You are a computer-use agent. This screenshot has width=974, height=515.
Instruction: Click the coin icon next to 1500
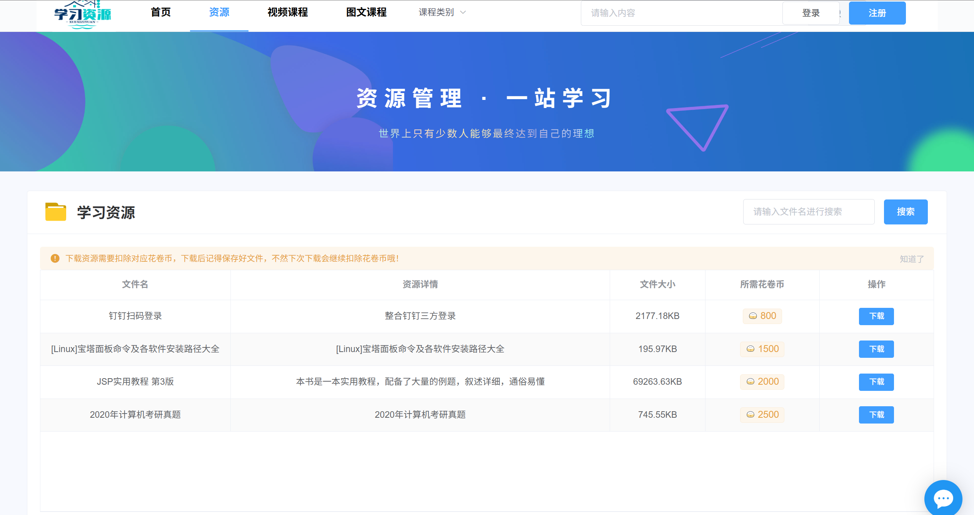tap(751, 349)
